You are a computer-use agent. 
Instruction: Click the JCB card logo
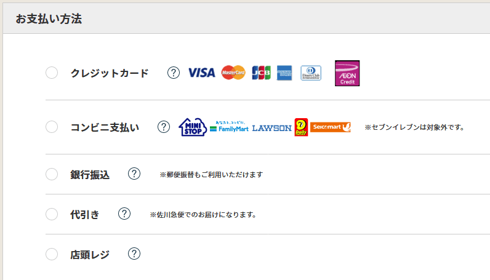click(x=261, y=73)
